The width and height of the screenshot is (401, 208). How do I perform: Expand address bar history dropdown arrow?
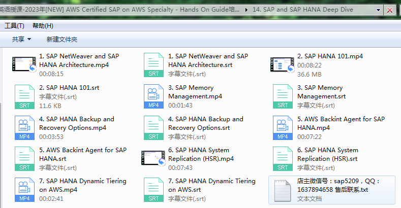point(378,10)
